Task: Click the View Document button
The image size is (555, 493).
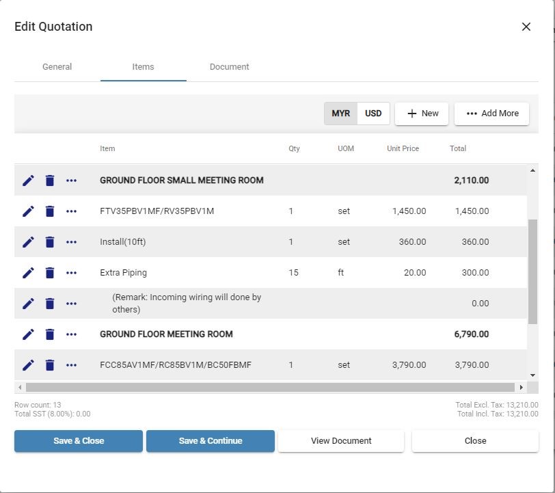Action: [341, 441]
